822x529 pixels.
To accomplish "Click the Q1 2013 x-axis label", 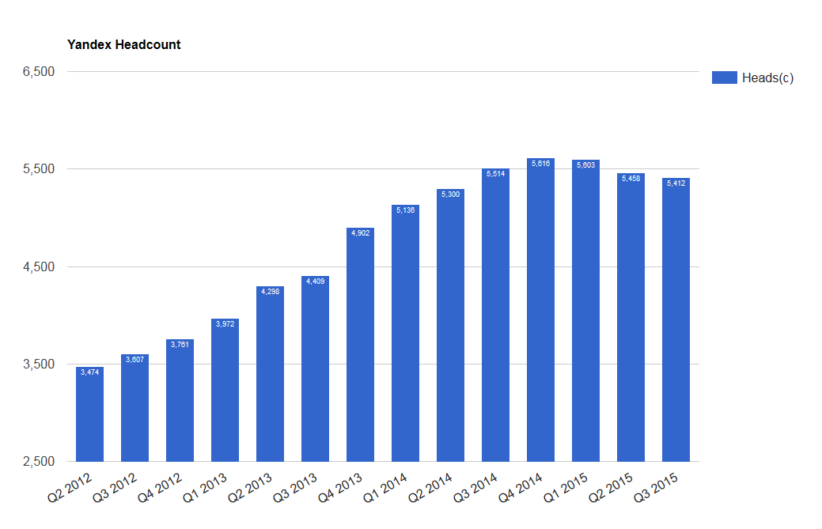I will click(205, 488).
